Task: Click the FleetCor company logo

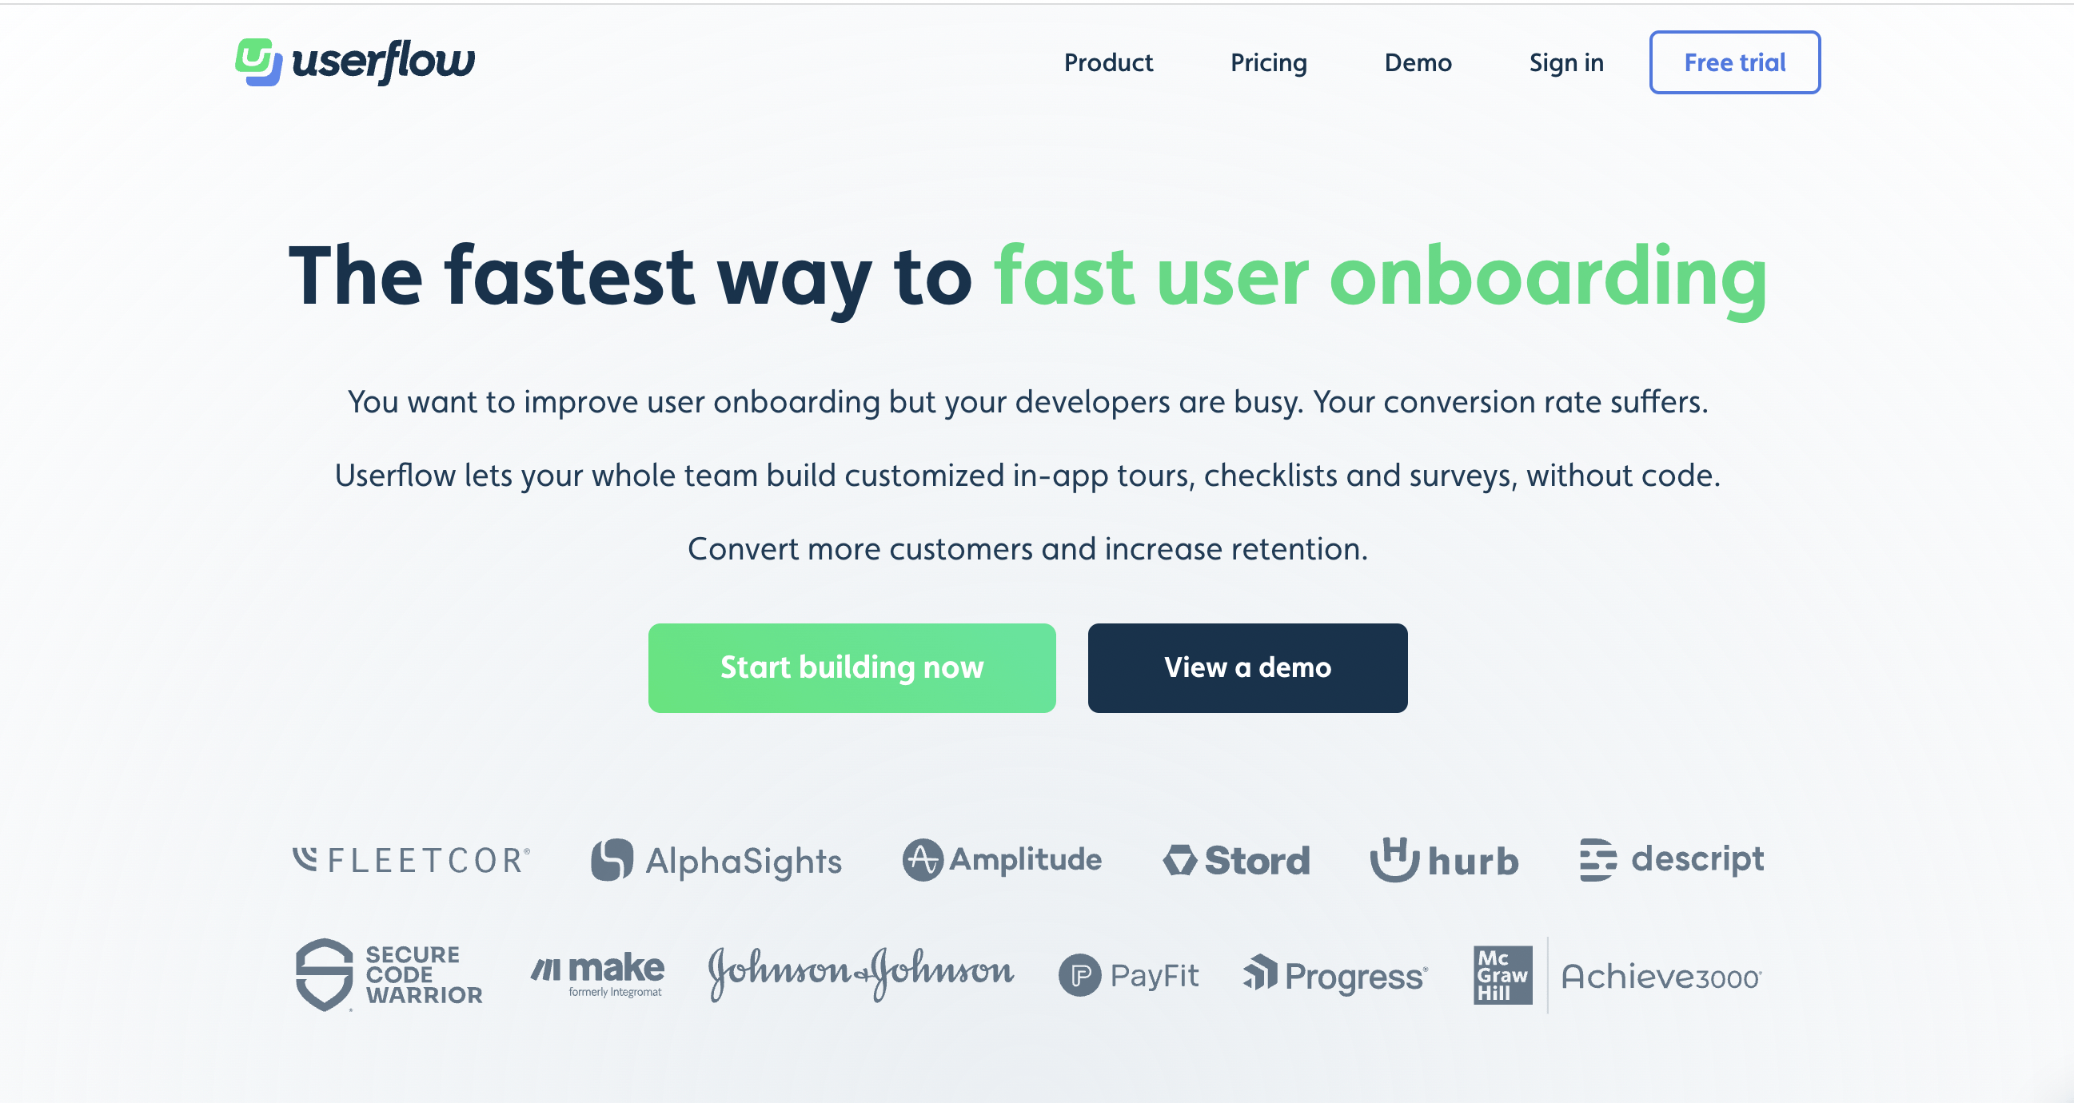Action: coord(412,862)
